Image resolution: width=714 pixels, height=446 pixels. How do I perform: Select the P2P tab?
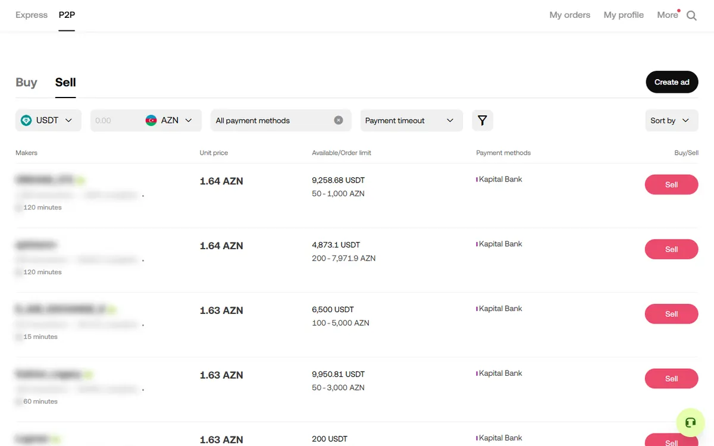(67, 15)
